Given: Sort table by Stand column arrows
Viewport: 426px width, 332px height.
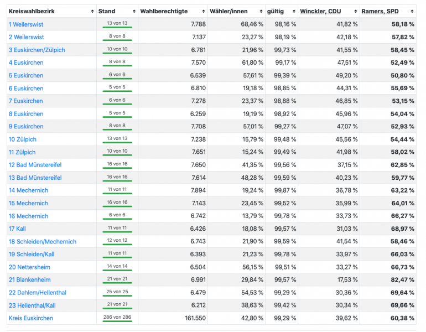Looking at the screenshot, I should coord(133,11).
